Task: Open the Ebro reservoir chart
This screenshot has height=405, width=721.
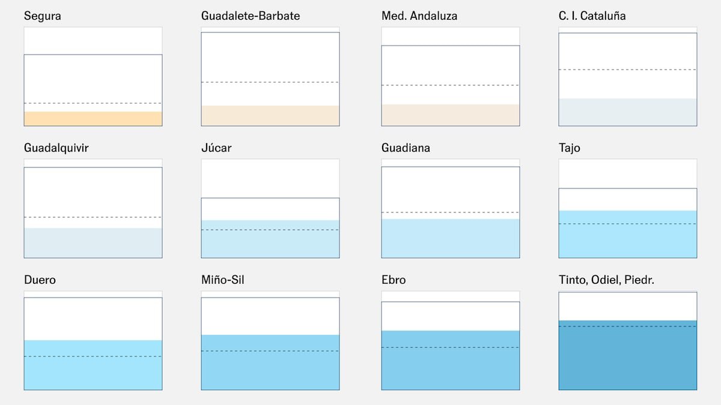Action: [451, 341]
